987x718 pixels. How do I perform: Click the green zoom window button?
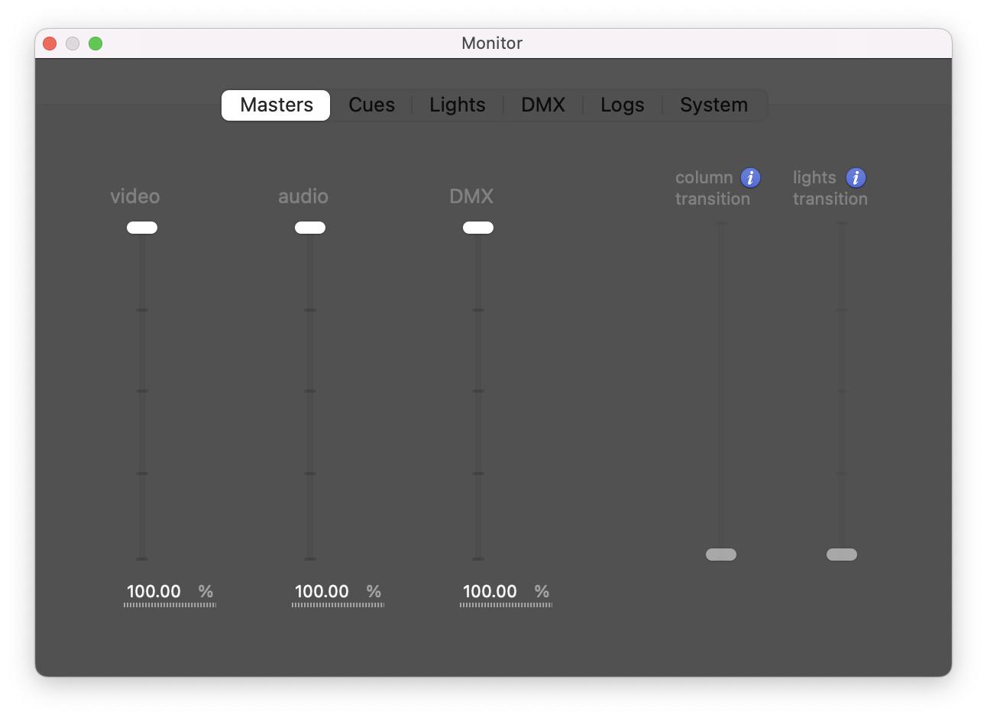click(x=95, y=44)
